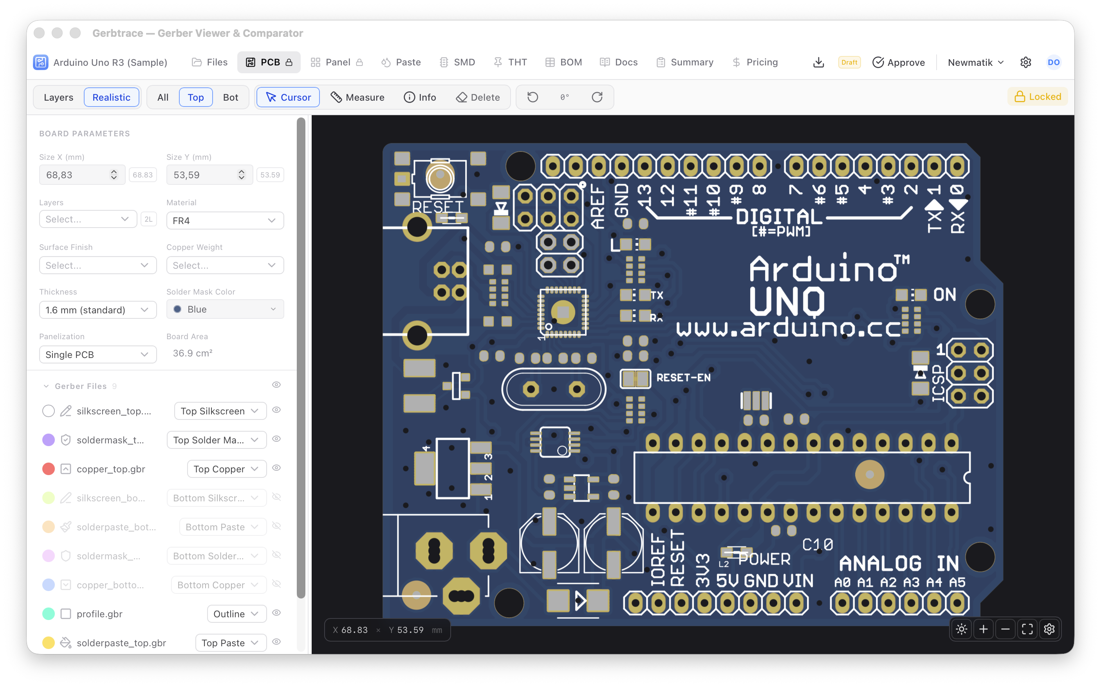
Task: Select the Delete tool
Action: point(478,97)
